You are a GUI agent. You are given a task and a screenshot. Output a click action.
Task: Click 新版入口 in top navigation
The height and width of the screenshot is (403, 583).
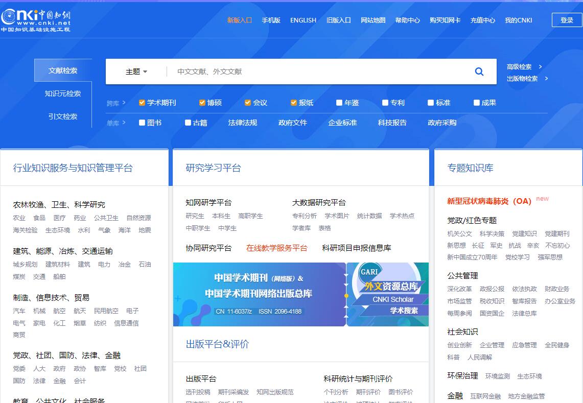click(240, 20)
